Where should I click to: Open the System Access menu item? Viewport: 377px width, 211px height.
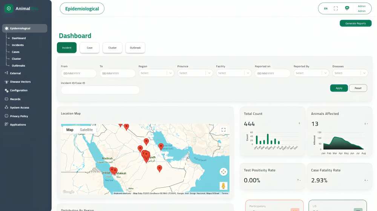[20, 107]
